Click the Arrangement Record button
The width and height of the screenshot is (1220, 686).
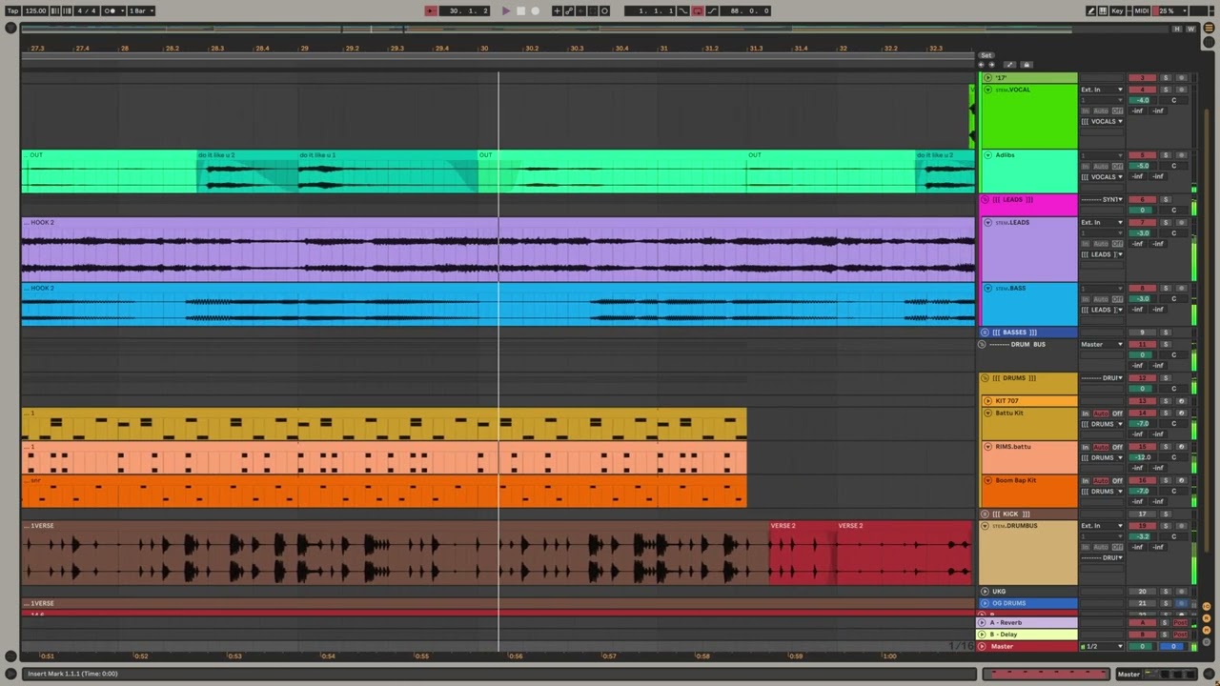[535, 10]
